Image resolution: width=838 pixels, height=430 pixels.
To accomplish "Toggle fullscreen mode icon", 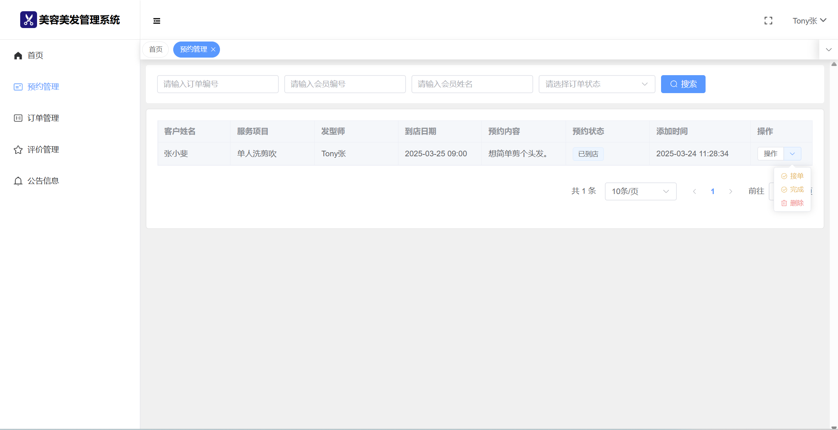I will [768, 21].
